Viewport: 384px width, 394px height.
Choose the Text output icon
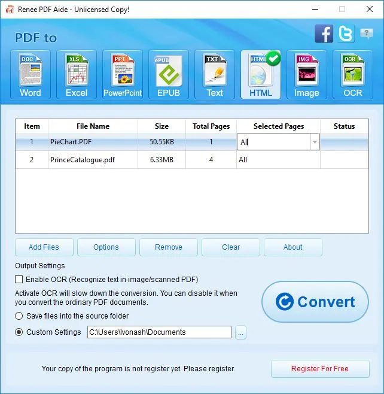pyautogui.click(x=215, y=75)
